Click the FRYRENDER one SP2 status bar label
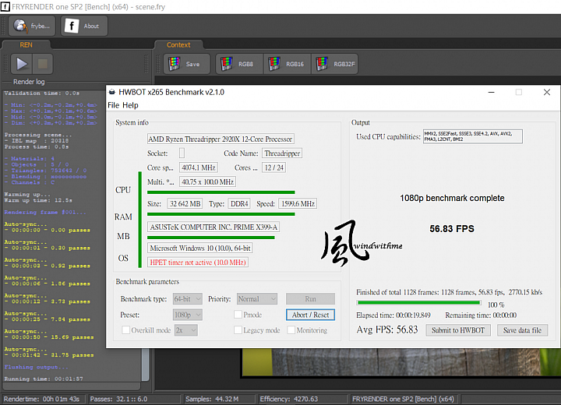Screen dimensions: 561x405 coord(403,399)
